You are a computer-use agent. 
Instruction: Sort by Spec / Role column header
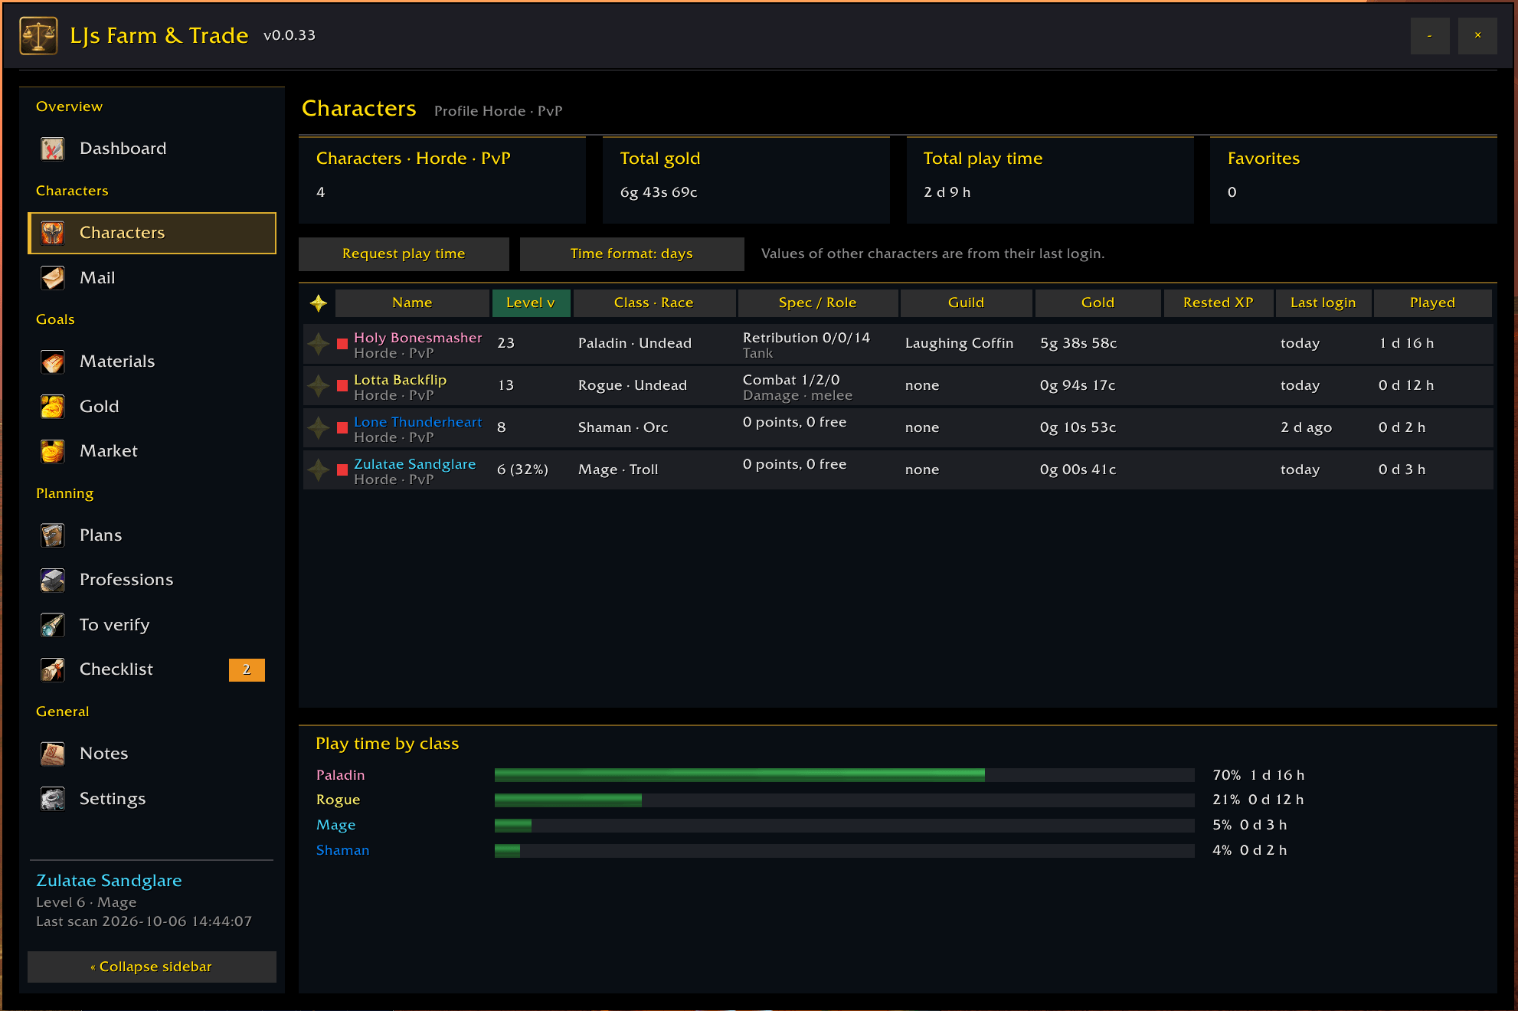[x=817, y=303]
